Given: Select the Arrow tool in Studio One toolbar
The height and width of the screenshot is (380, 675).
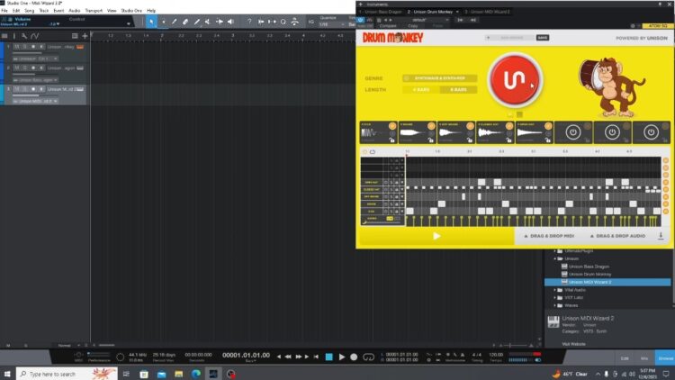Looking at the screenshot, I should (x=151, y=22).
